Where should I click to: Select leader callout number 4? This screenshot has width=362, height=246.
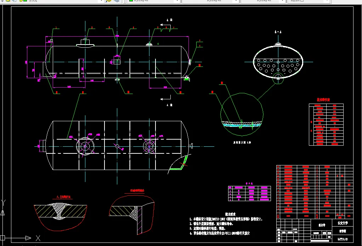[x=133, y=28]
